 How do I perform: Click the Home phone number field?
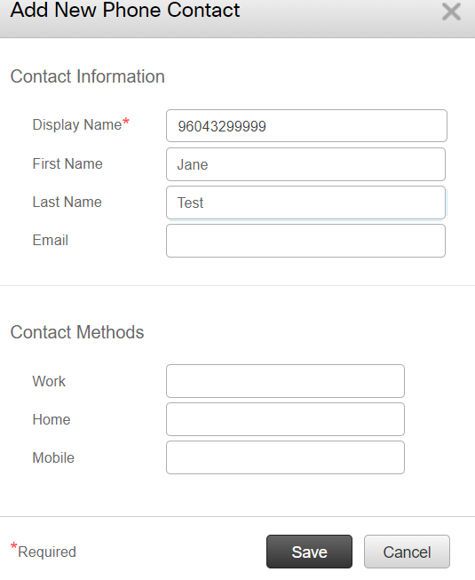[285, 419]
